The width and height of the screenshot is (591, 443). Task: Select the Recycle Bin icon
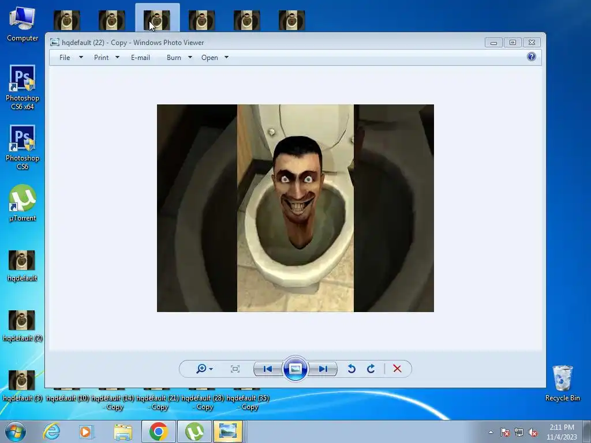[x=562, y=383]
